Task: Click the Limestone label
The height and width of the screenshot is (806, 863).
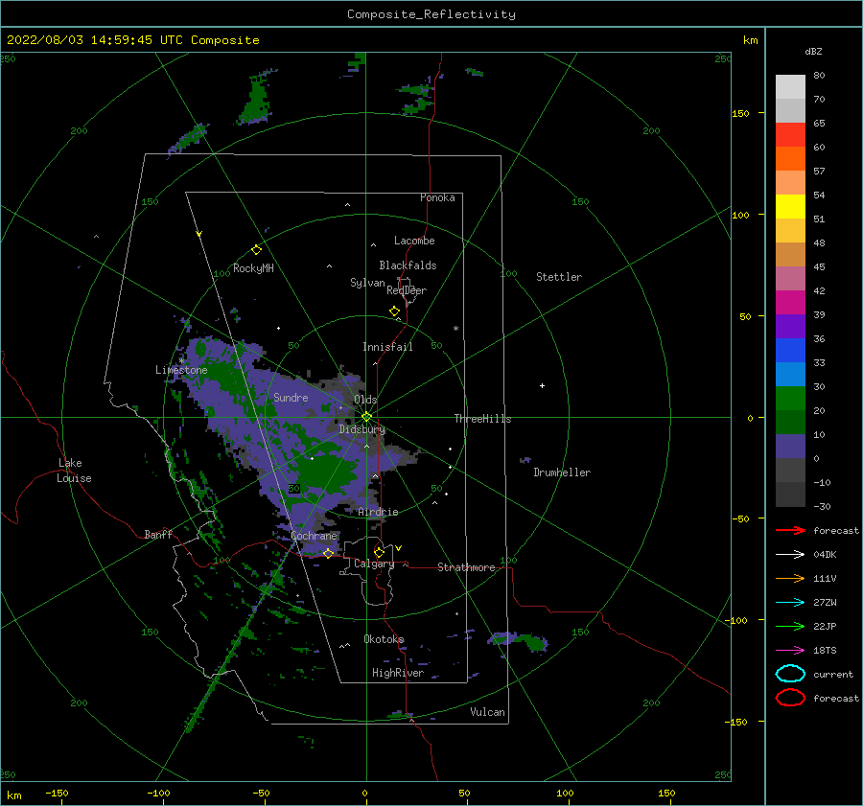Action: tap(181, 370)
